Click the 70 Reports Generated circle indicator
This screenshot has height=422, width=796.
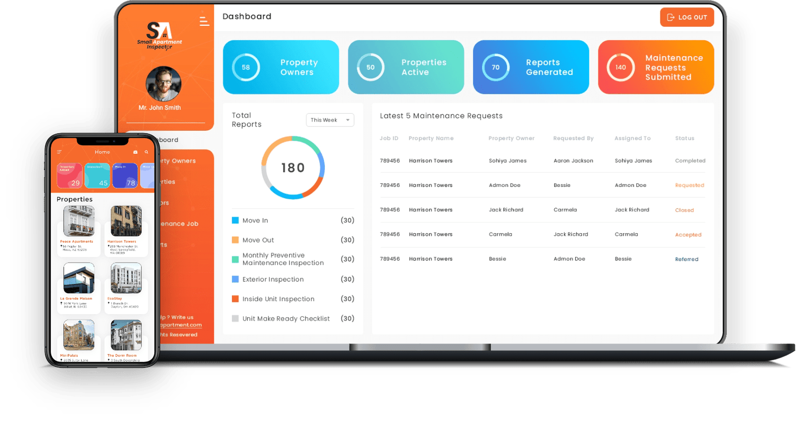point(496,67)
